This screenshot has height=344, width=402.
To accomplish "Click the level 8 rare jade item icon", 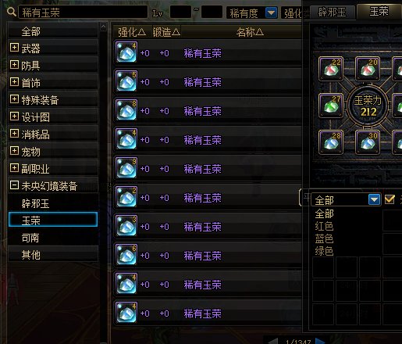I will tap(126, 110).
